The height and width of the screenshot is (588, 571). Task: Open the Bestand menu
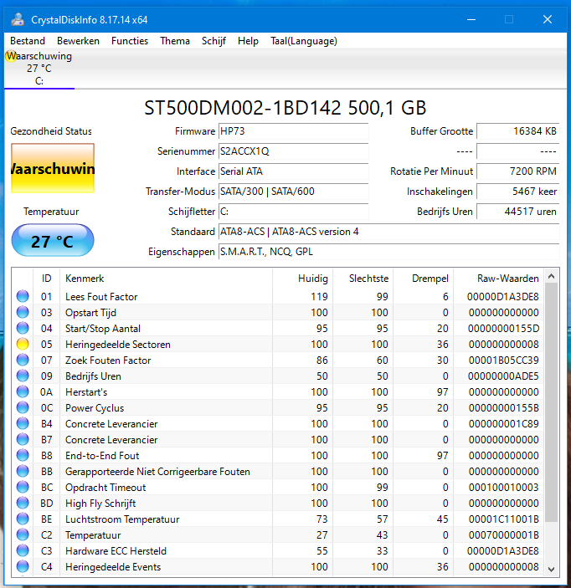(28, 40)
